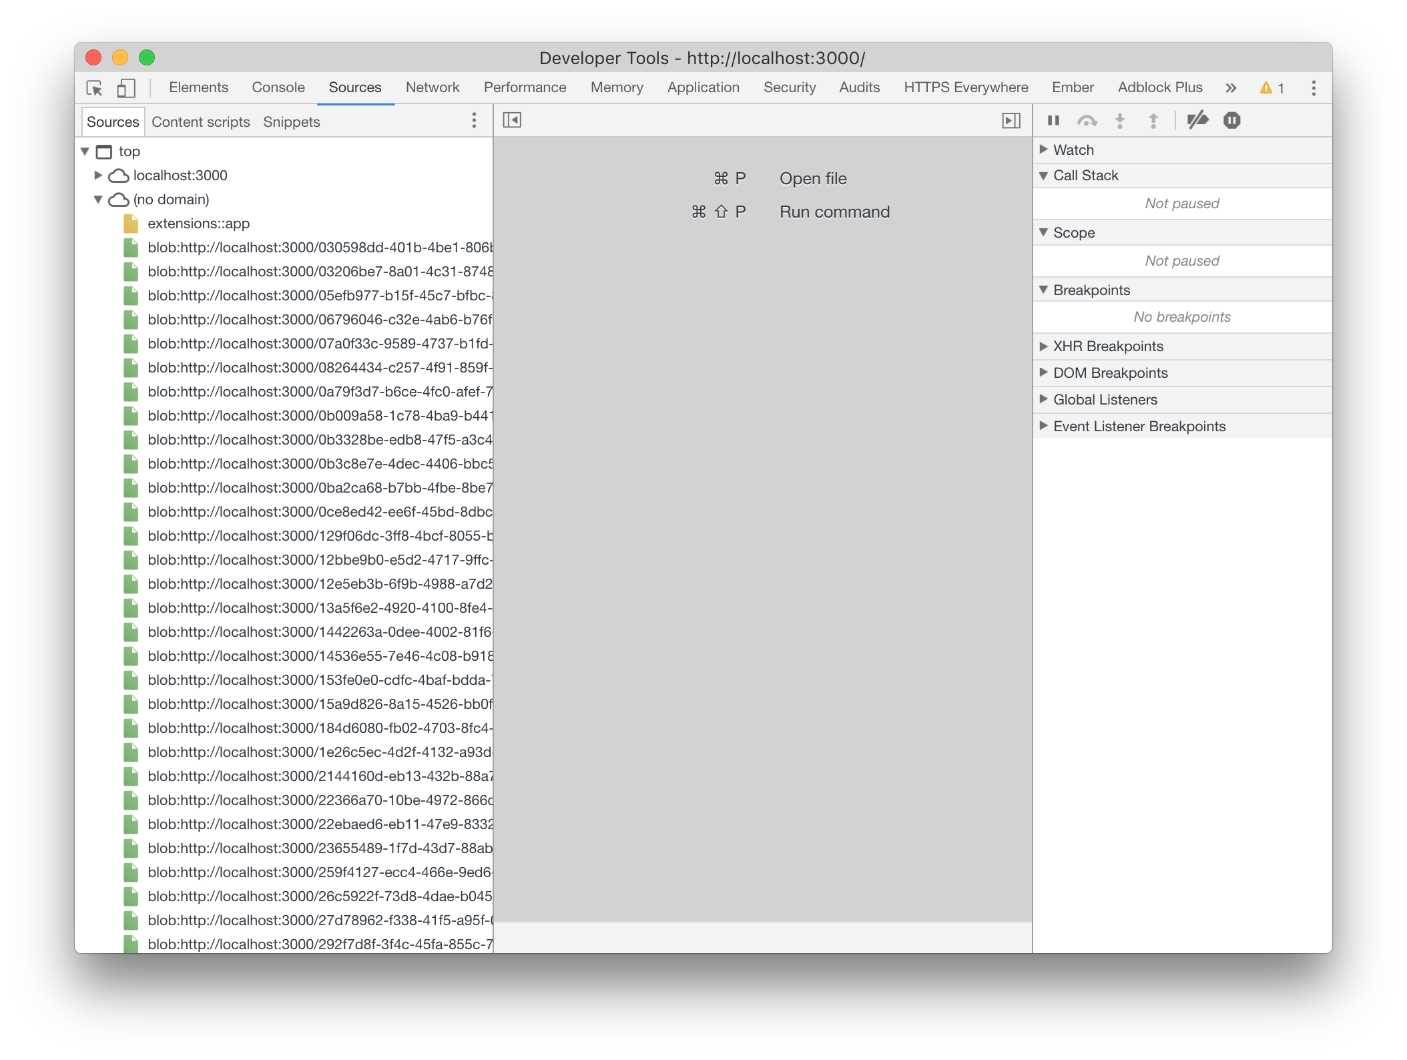The width and height of the screenshot is (1407, 1060).
Task: Open the Application tab
Action: [703, 87]
